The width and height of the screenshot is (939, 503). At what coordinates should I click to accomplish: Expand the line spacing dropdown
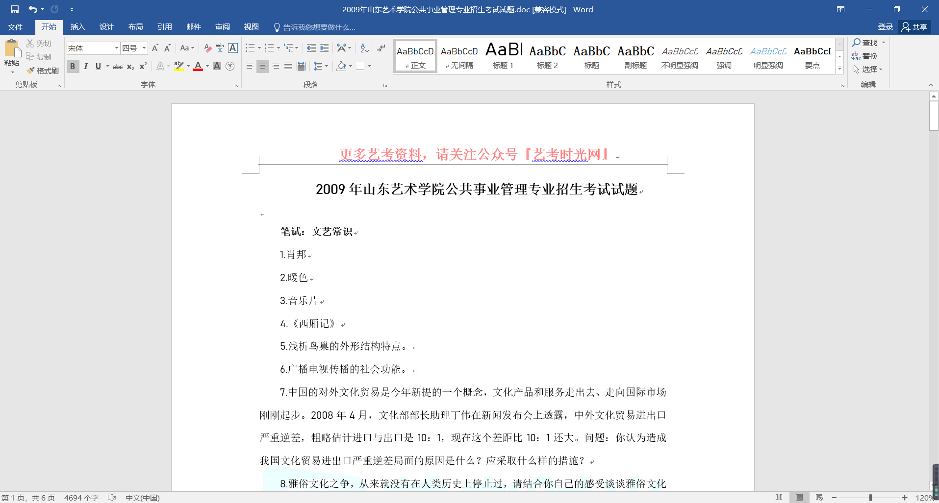pos(327,66)
